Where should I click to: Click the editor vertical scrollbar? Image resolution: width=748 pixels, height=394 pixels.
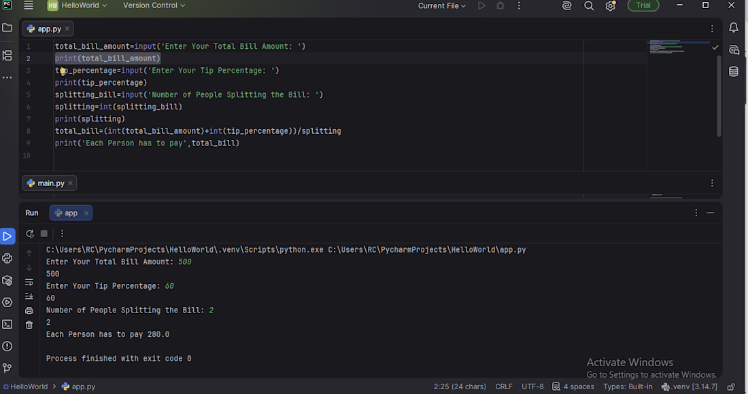tap(719, 96)
